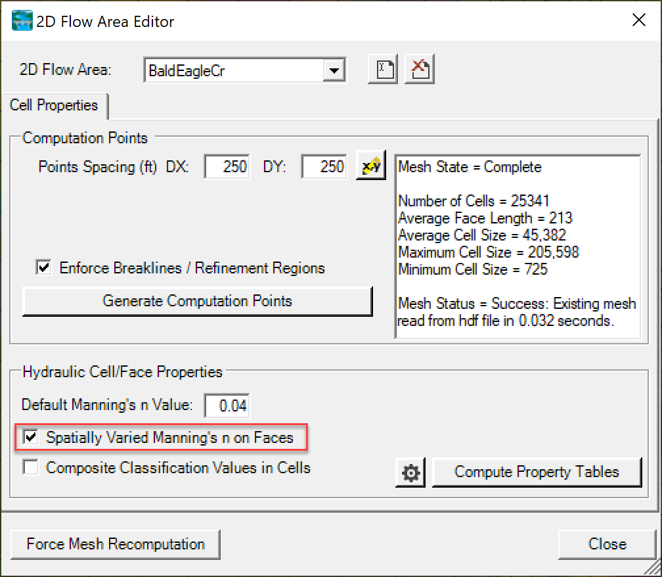The image size is (662, 577).
Task: Click the DY points spacing field
Action: [x=323, y=166]
